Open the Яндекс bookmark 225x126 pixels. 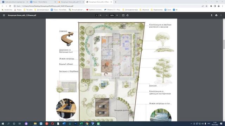[18, 10]
